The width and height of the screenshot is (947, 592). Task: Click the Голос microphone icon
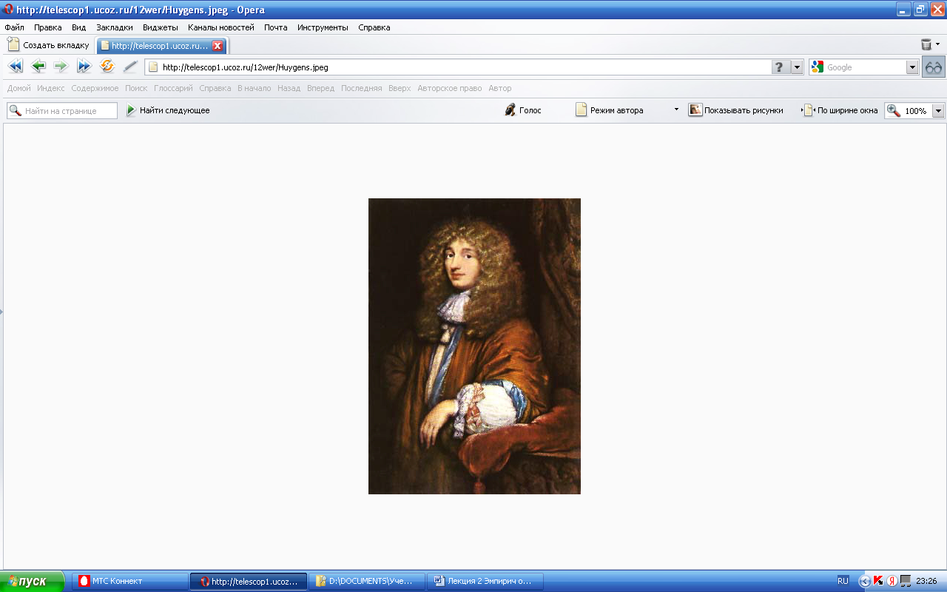tap(510, 110)
